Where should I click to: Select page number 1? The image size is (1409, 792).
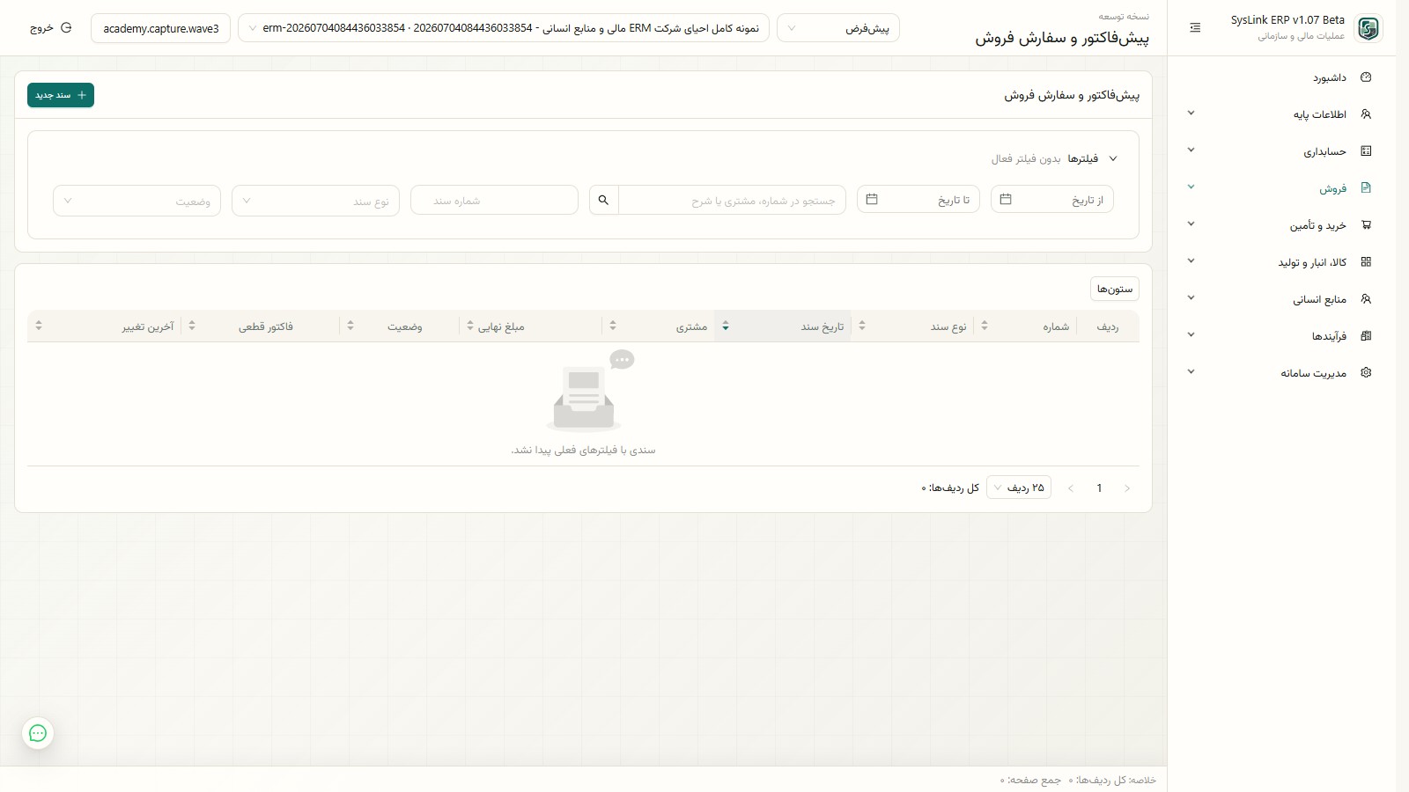(x=1099, y=488)
